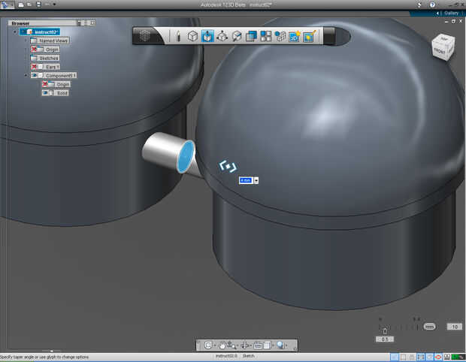This screenshot has height=362, width=466.
Task: Click the sign-in icon beside Help
Action: coord(419,5)
